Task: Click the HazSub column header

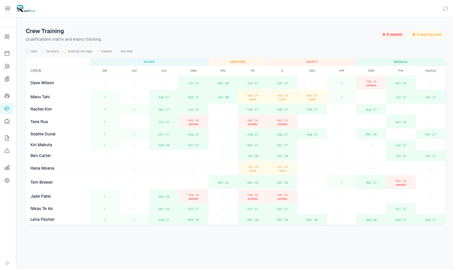Action: [x=430, y=71]
